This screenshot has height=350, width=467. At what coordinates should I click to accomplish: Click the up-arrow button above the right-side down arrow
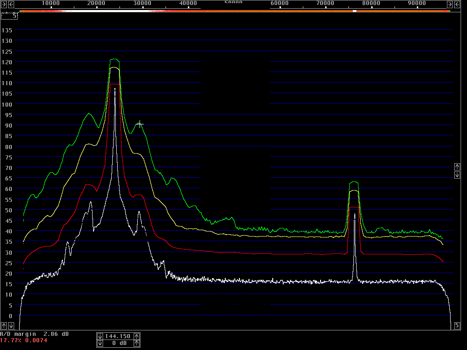pyautogui.click(x=457, y=167)
